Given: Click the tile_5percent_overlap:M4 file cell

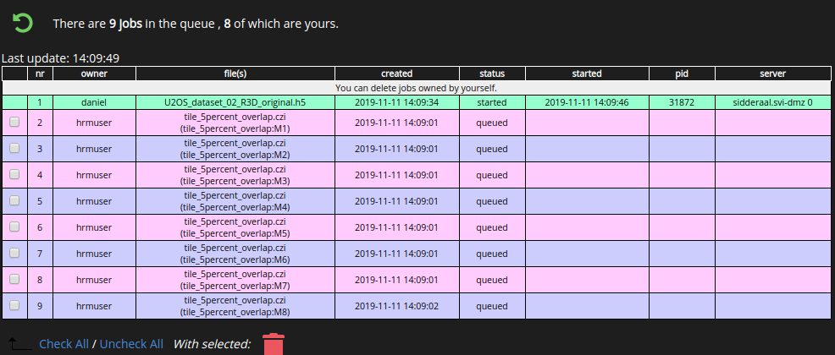Looking at the screenshot, I should [235, 201].
